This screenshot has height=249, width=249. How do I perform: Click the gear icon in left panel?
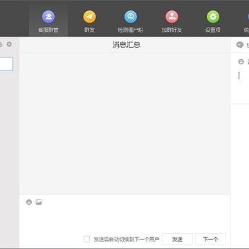[x=9, y=44]
